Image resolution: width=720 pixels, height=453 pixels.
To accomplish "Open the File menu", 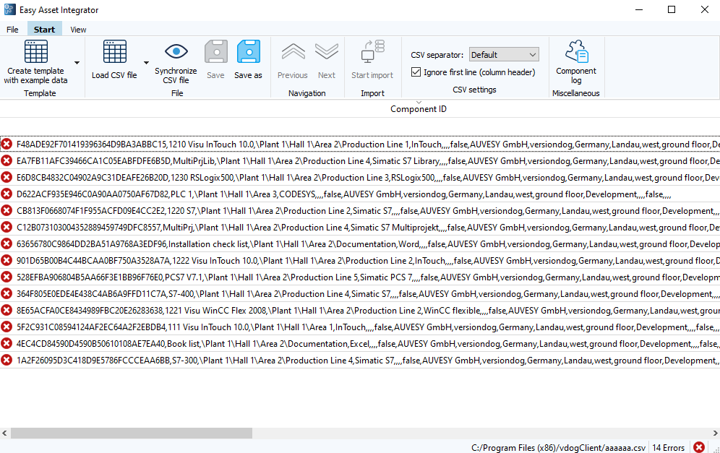I will (12, 29).
